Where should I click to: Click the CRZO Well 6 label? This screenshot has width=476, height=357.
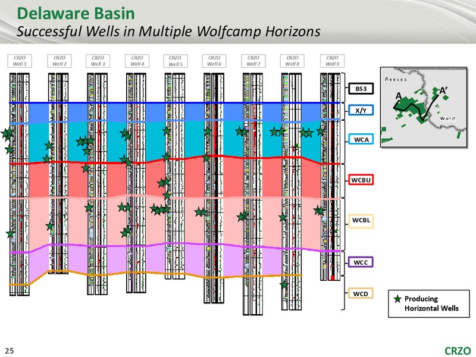pos(214,61)
